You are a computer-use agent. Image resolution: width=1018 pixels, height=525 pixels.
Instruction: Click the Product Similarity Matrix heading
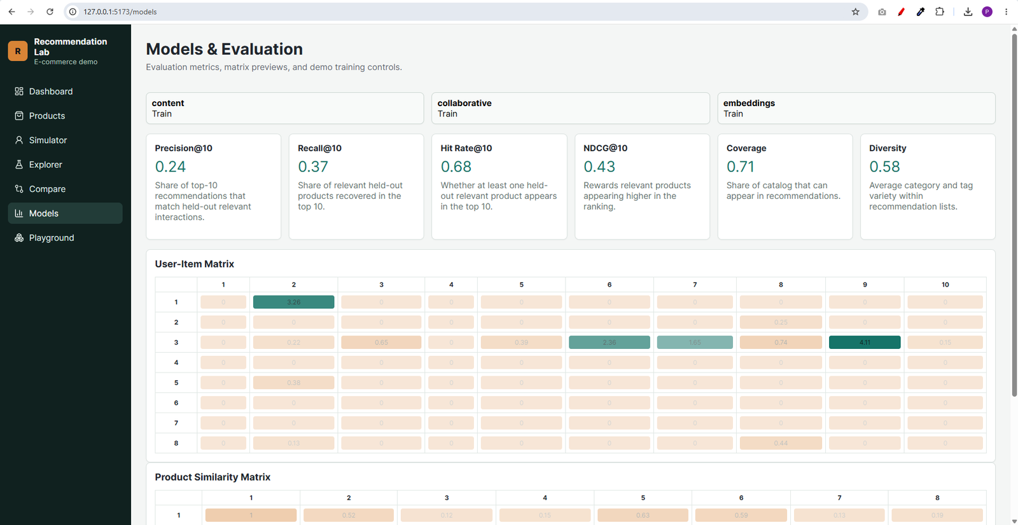[213, 477]
